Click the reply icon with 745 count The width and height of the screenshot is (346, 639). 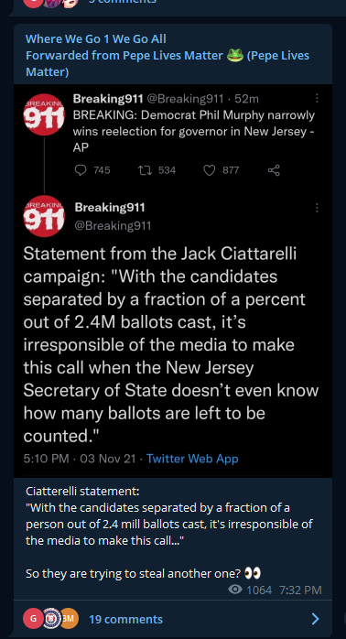[x=81, y=170]
